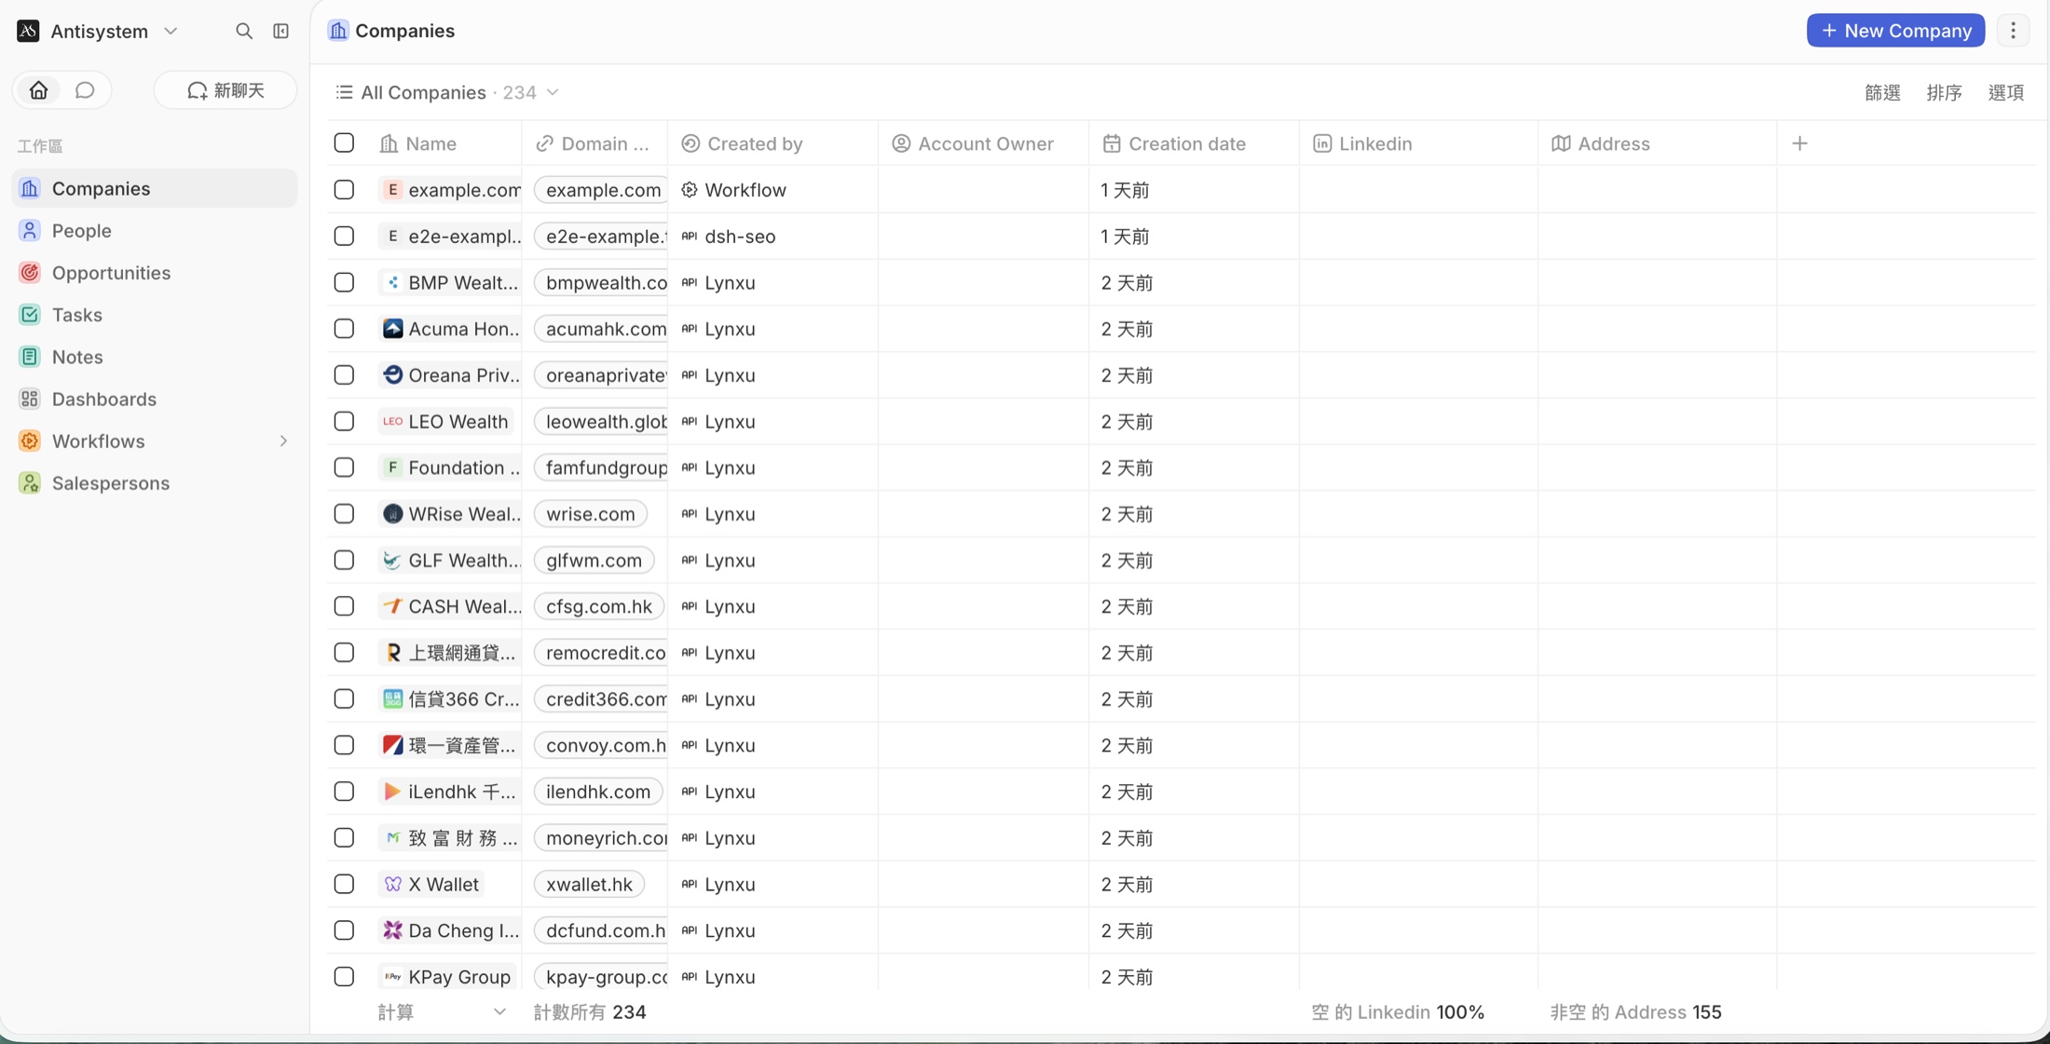The image size is (2050, 1044).
Task: Click the Creation date calendar icon
Action: [x=1112, y=143]
